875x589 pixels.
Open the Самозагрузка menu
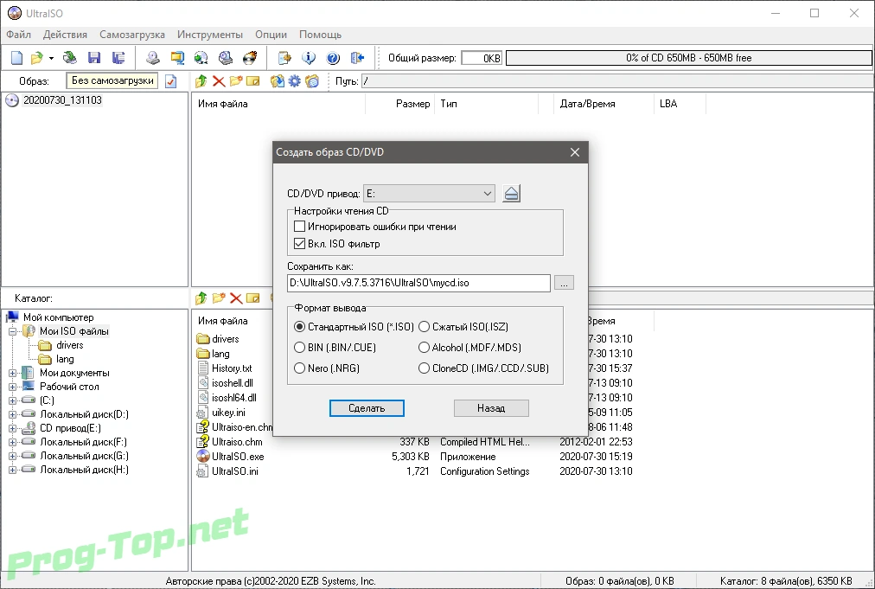[132, 35]
